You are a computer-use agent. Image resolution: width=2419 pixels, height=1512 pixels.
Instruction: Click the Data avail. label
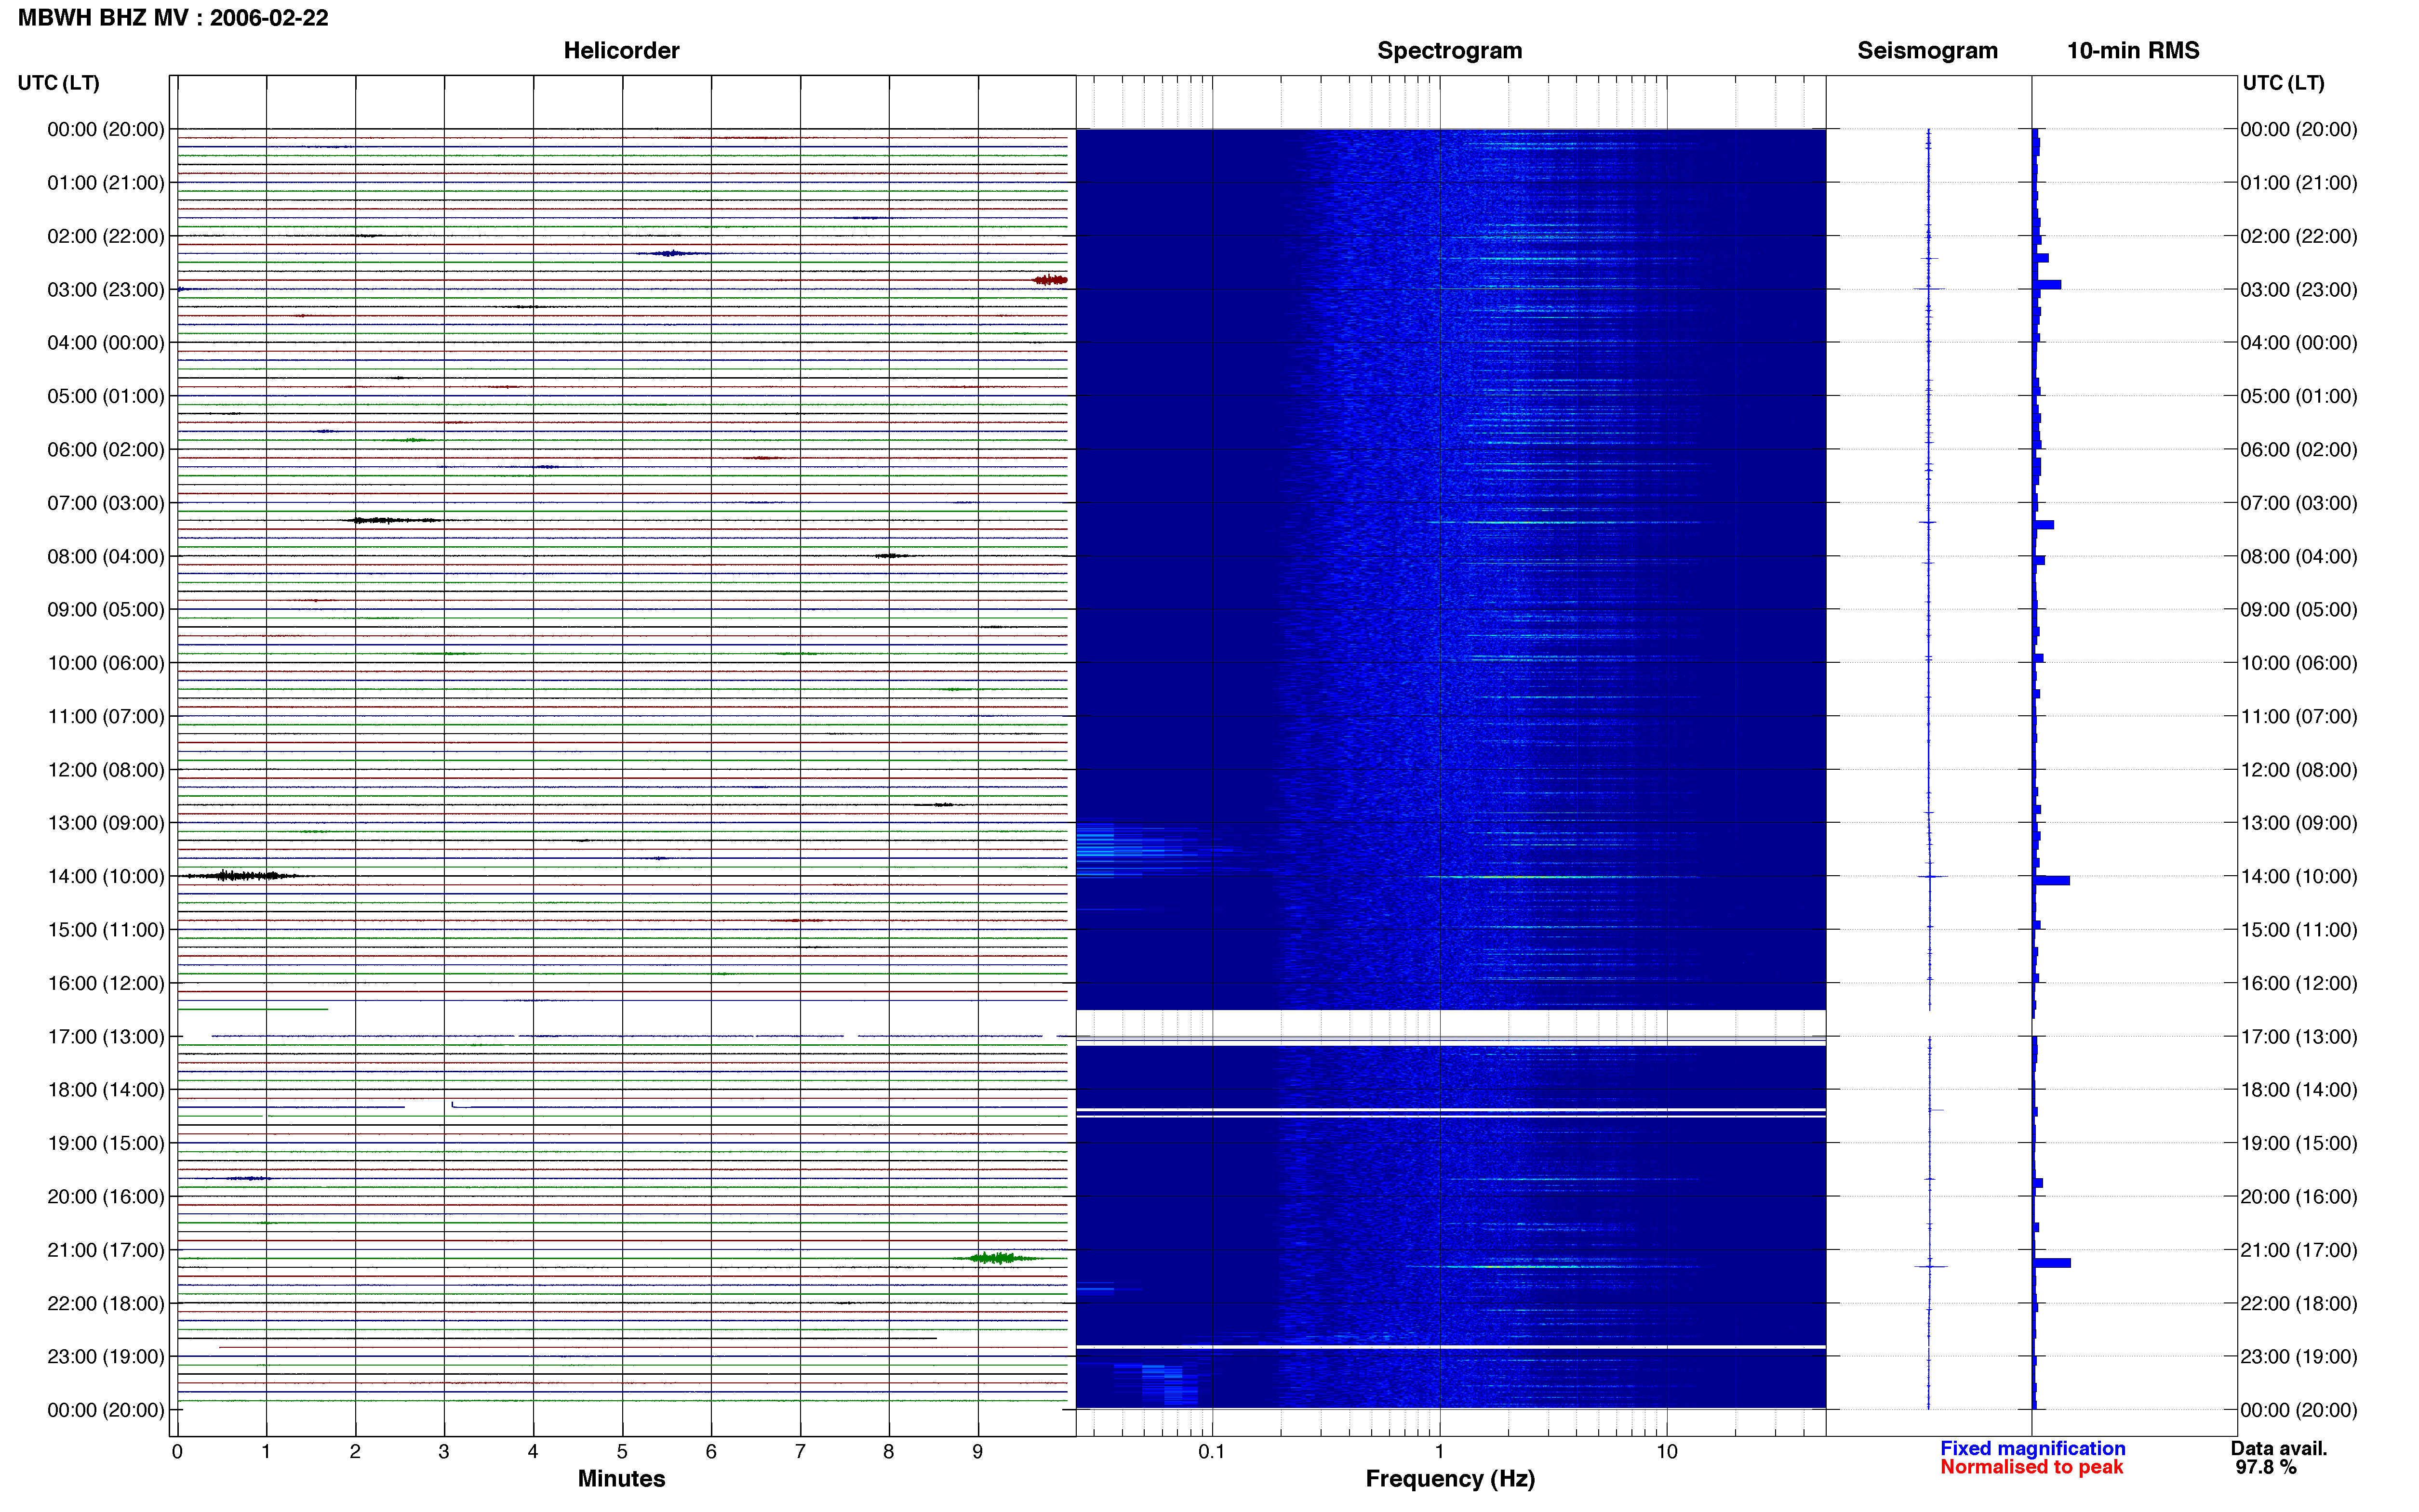(x=2279, y=1448)
